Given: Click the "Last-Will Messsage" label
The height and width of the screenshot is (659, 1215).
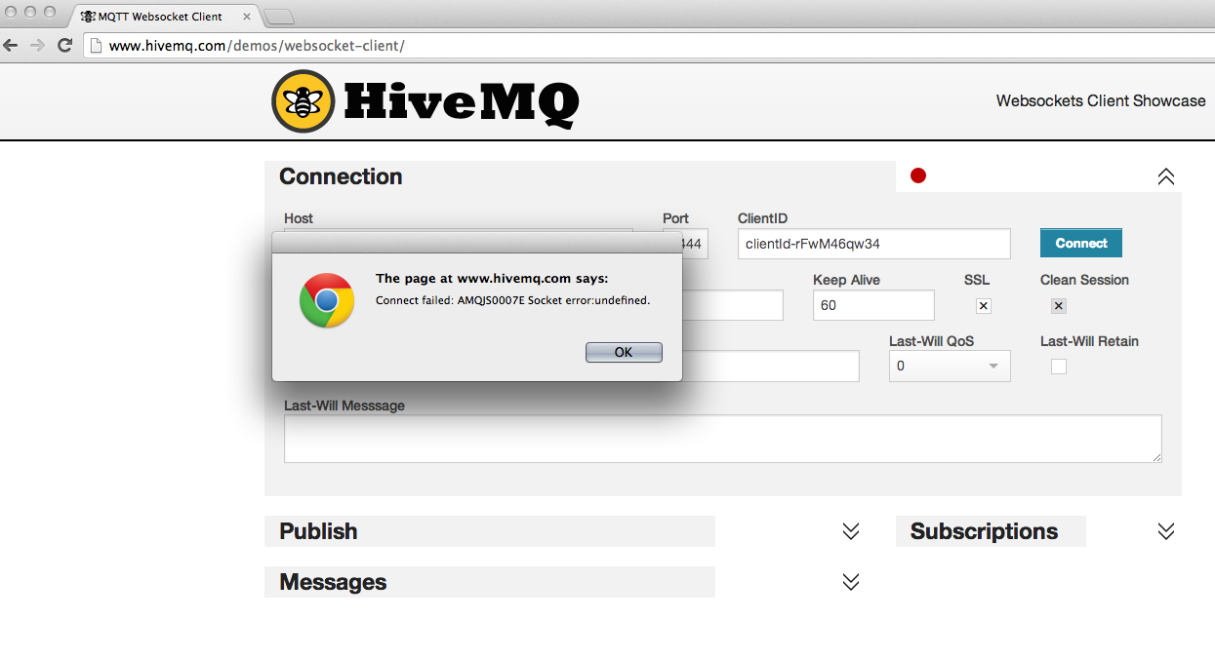Looking at the screenshot, I should click(x=344, y=406).
